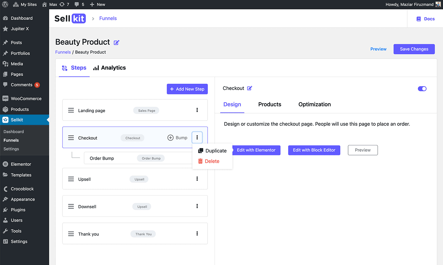Click Edit with Block Editor button
This screenshot has height=265, width=443.
[314, 150]
